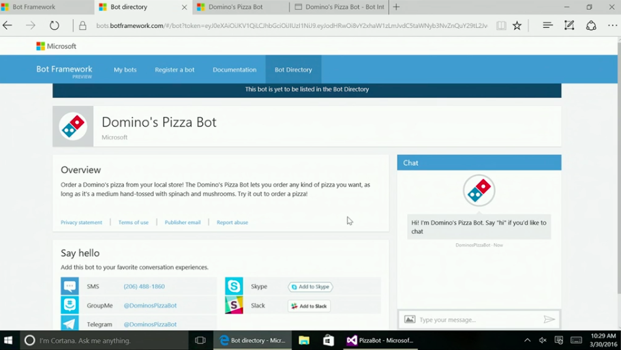This screenshot has height=350, width=621.
Task: Click the SMS channel icon
Action: coord(70,286)
